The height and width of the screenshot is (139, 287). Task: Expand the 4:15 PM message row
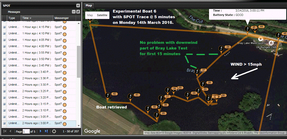pyautogui.click(x=4, y=27)
